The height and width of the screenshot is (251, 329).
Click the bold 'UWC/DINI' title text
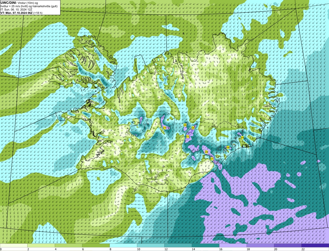pos(8,3)
